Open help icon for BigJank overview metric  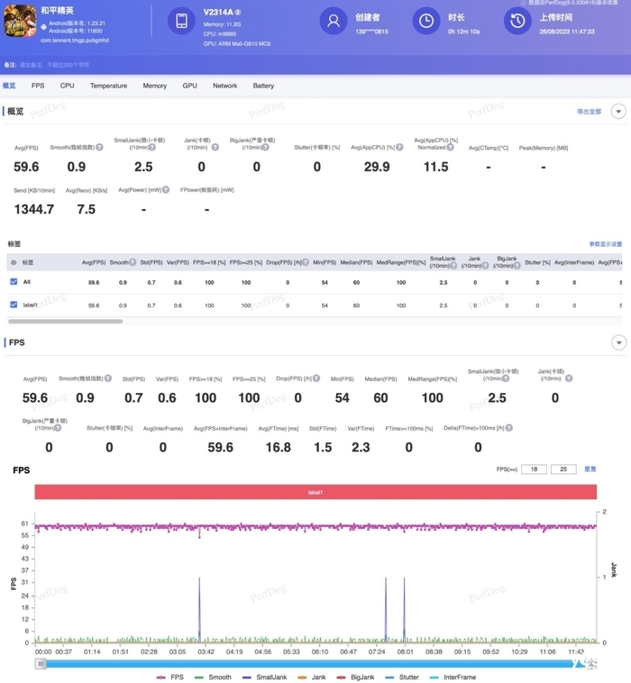(x=265, y=147)
